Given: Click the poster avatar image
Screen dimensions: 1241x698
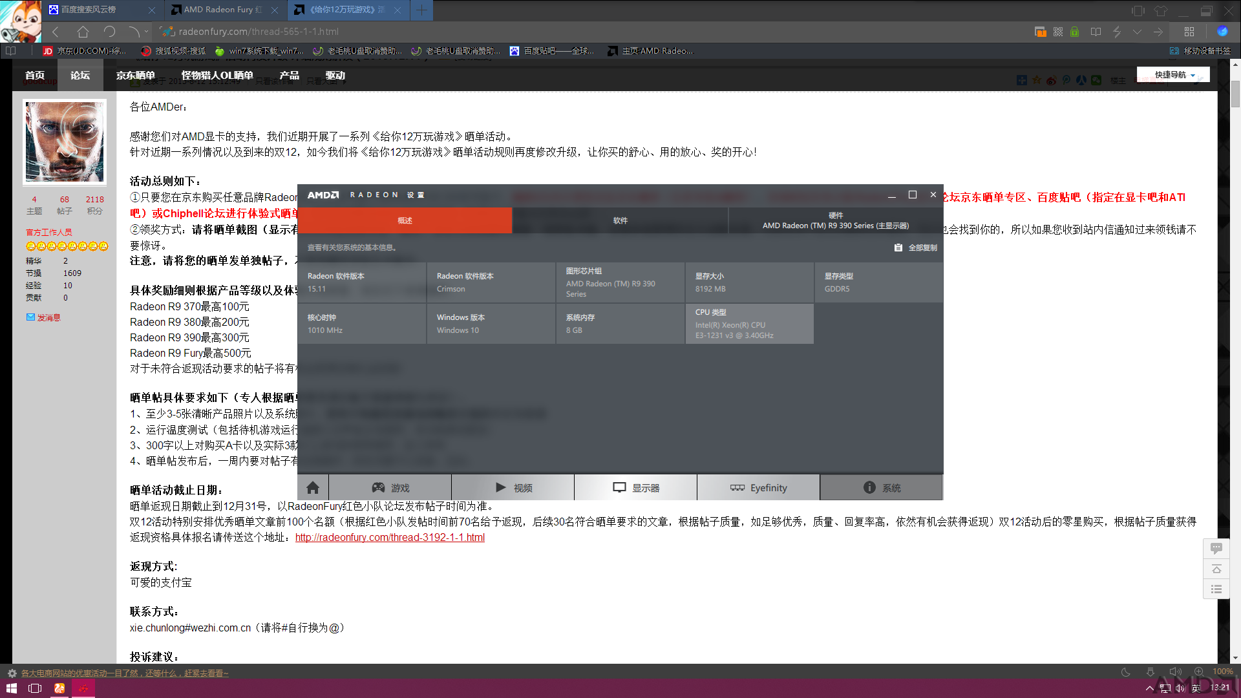Looking at the screenshot, I should tap(65, 142).
